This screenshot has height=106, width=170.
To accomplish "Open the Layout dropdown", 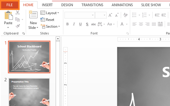I will pyautogui.click(x=50, y=13).
